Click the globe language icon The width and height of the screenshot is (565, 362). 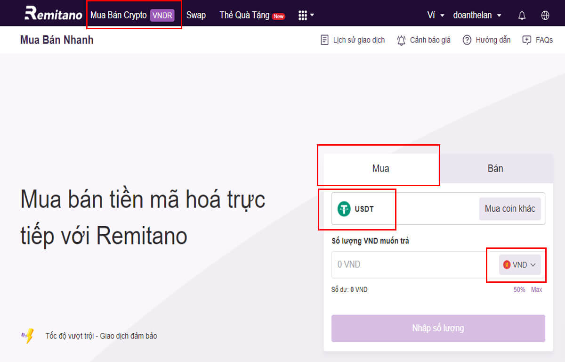tap(545, 15)
